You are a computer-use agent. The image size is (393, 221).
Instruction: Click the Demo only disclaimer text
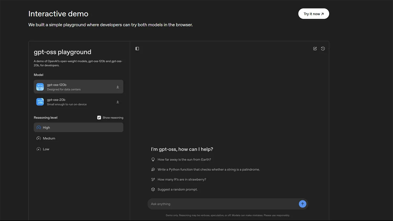(x=228, y=215)
